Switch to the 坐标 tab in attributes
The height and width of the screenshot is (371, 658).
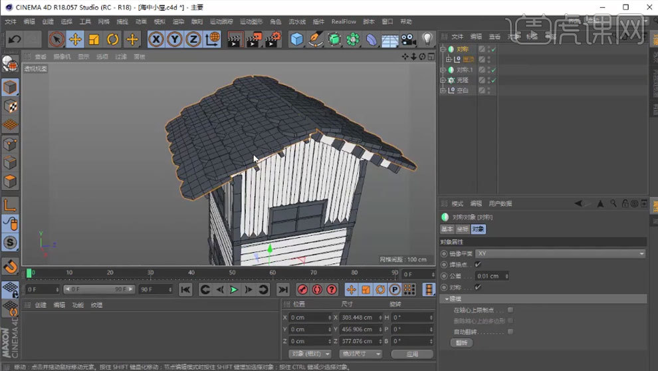coord(463,229)
